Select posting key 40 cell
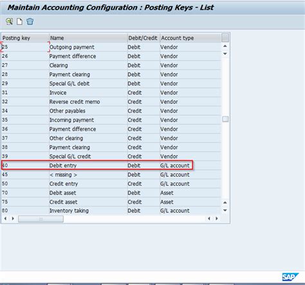The height and width of the screenshot is (285, 305). [x=25, y=165]
